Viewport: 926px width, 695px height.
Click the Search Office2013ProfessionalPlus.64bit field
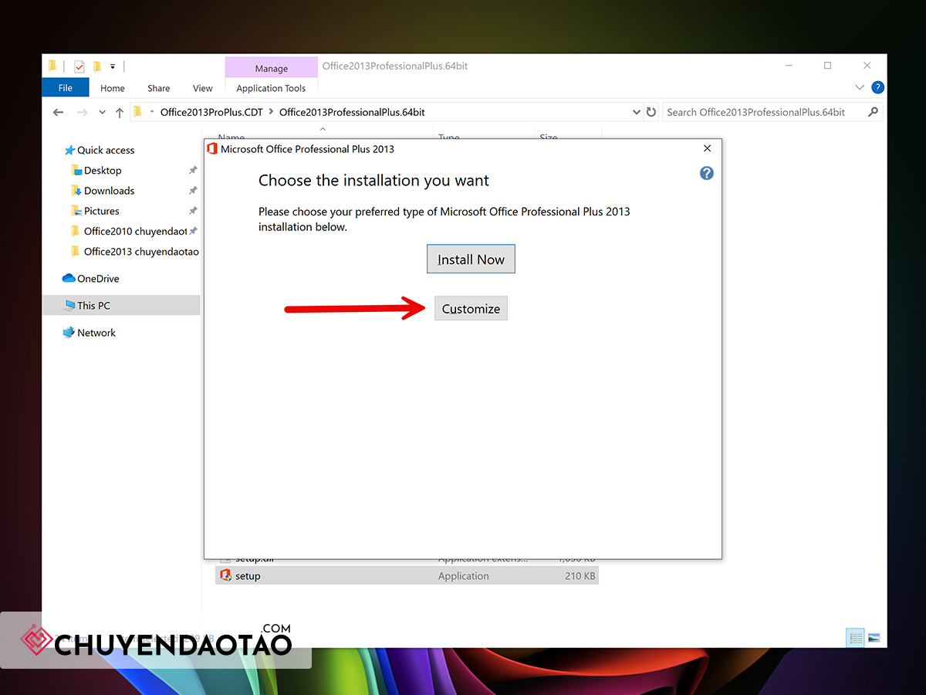[x=764, y=112]
